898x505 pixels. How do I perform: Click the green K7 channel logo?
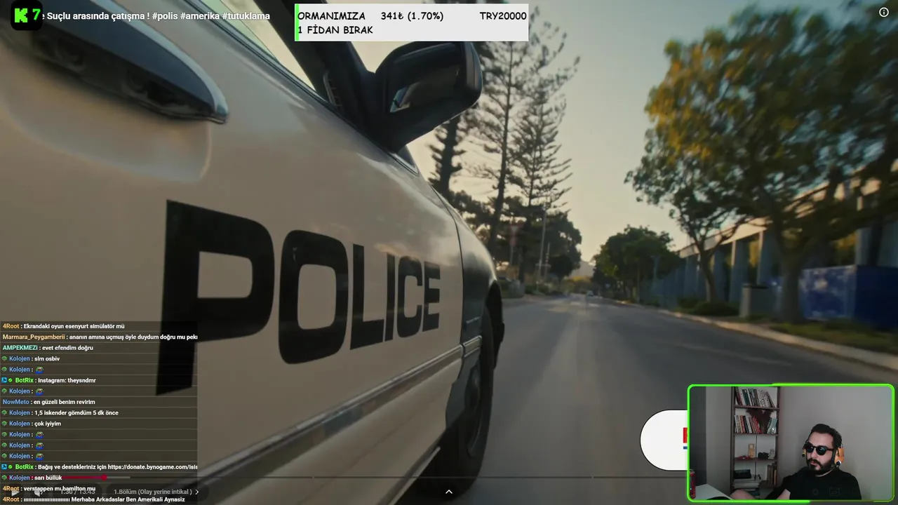pos(26,15)
